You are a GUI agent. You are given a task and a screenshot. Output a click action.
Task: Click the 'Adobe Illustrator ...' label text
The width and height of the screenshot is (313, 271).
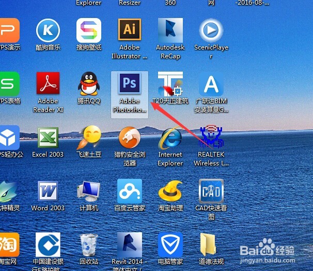[130, 52]
